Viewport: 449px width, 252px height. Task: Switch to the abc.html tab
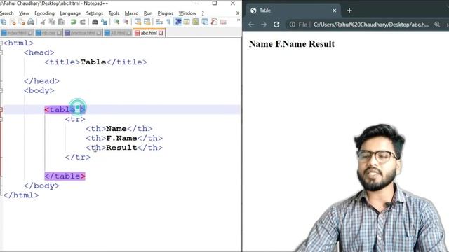point(149,33)
